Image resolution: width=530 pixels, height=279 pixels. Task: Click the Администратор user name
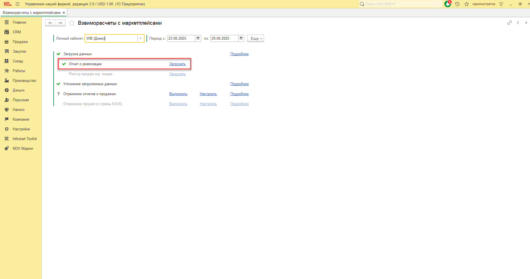[484, 4]
